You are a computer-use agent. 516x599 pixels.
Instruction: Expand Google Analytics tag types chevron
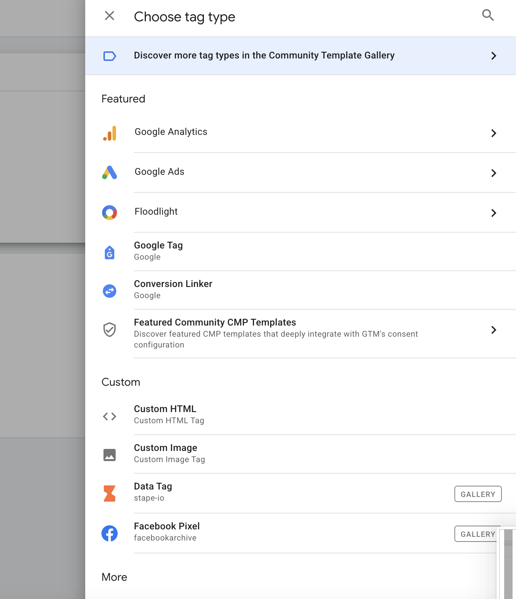click(493, 133)
